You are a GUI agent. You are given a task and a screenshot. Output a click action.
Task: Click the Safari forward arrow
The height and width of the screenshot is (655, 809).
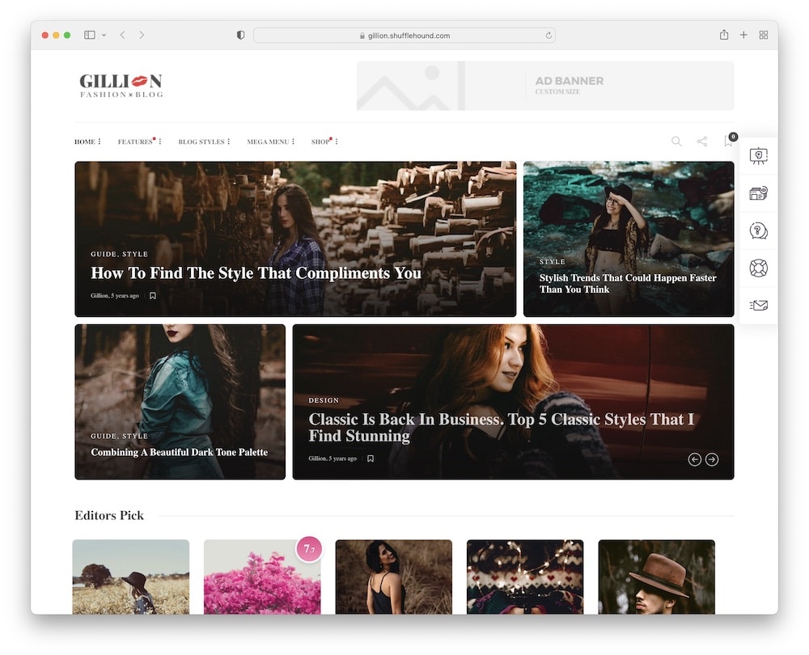[142, 35]
